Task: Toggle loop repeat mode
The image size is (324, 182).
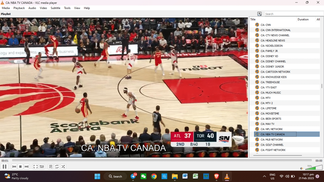Action: tap(57, 167)
